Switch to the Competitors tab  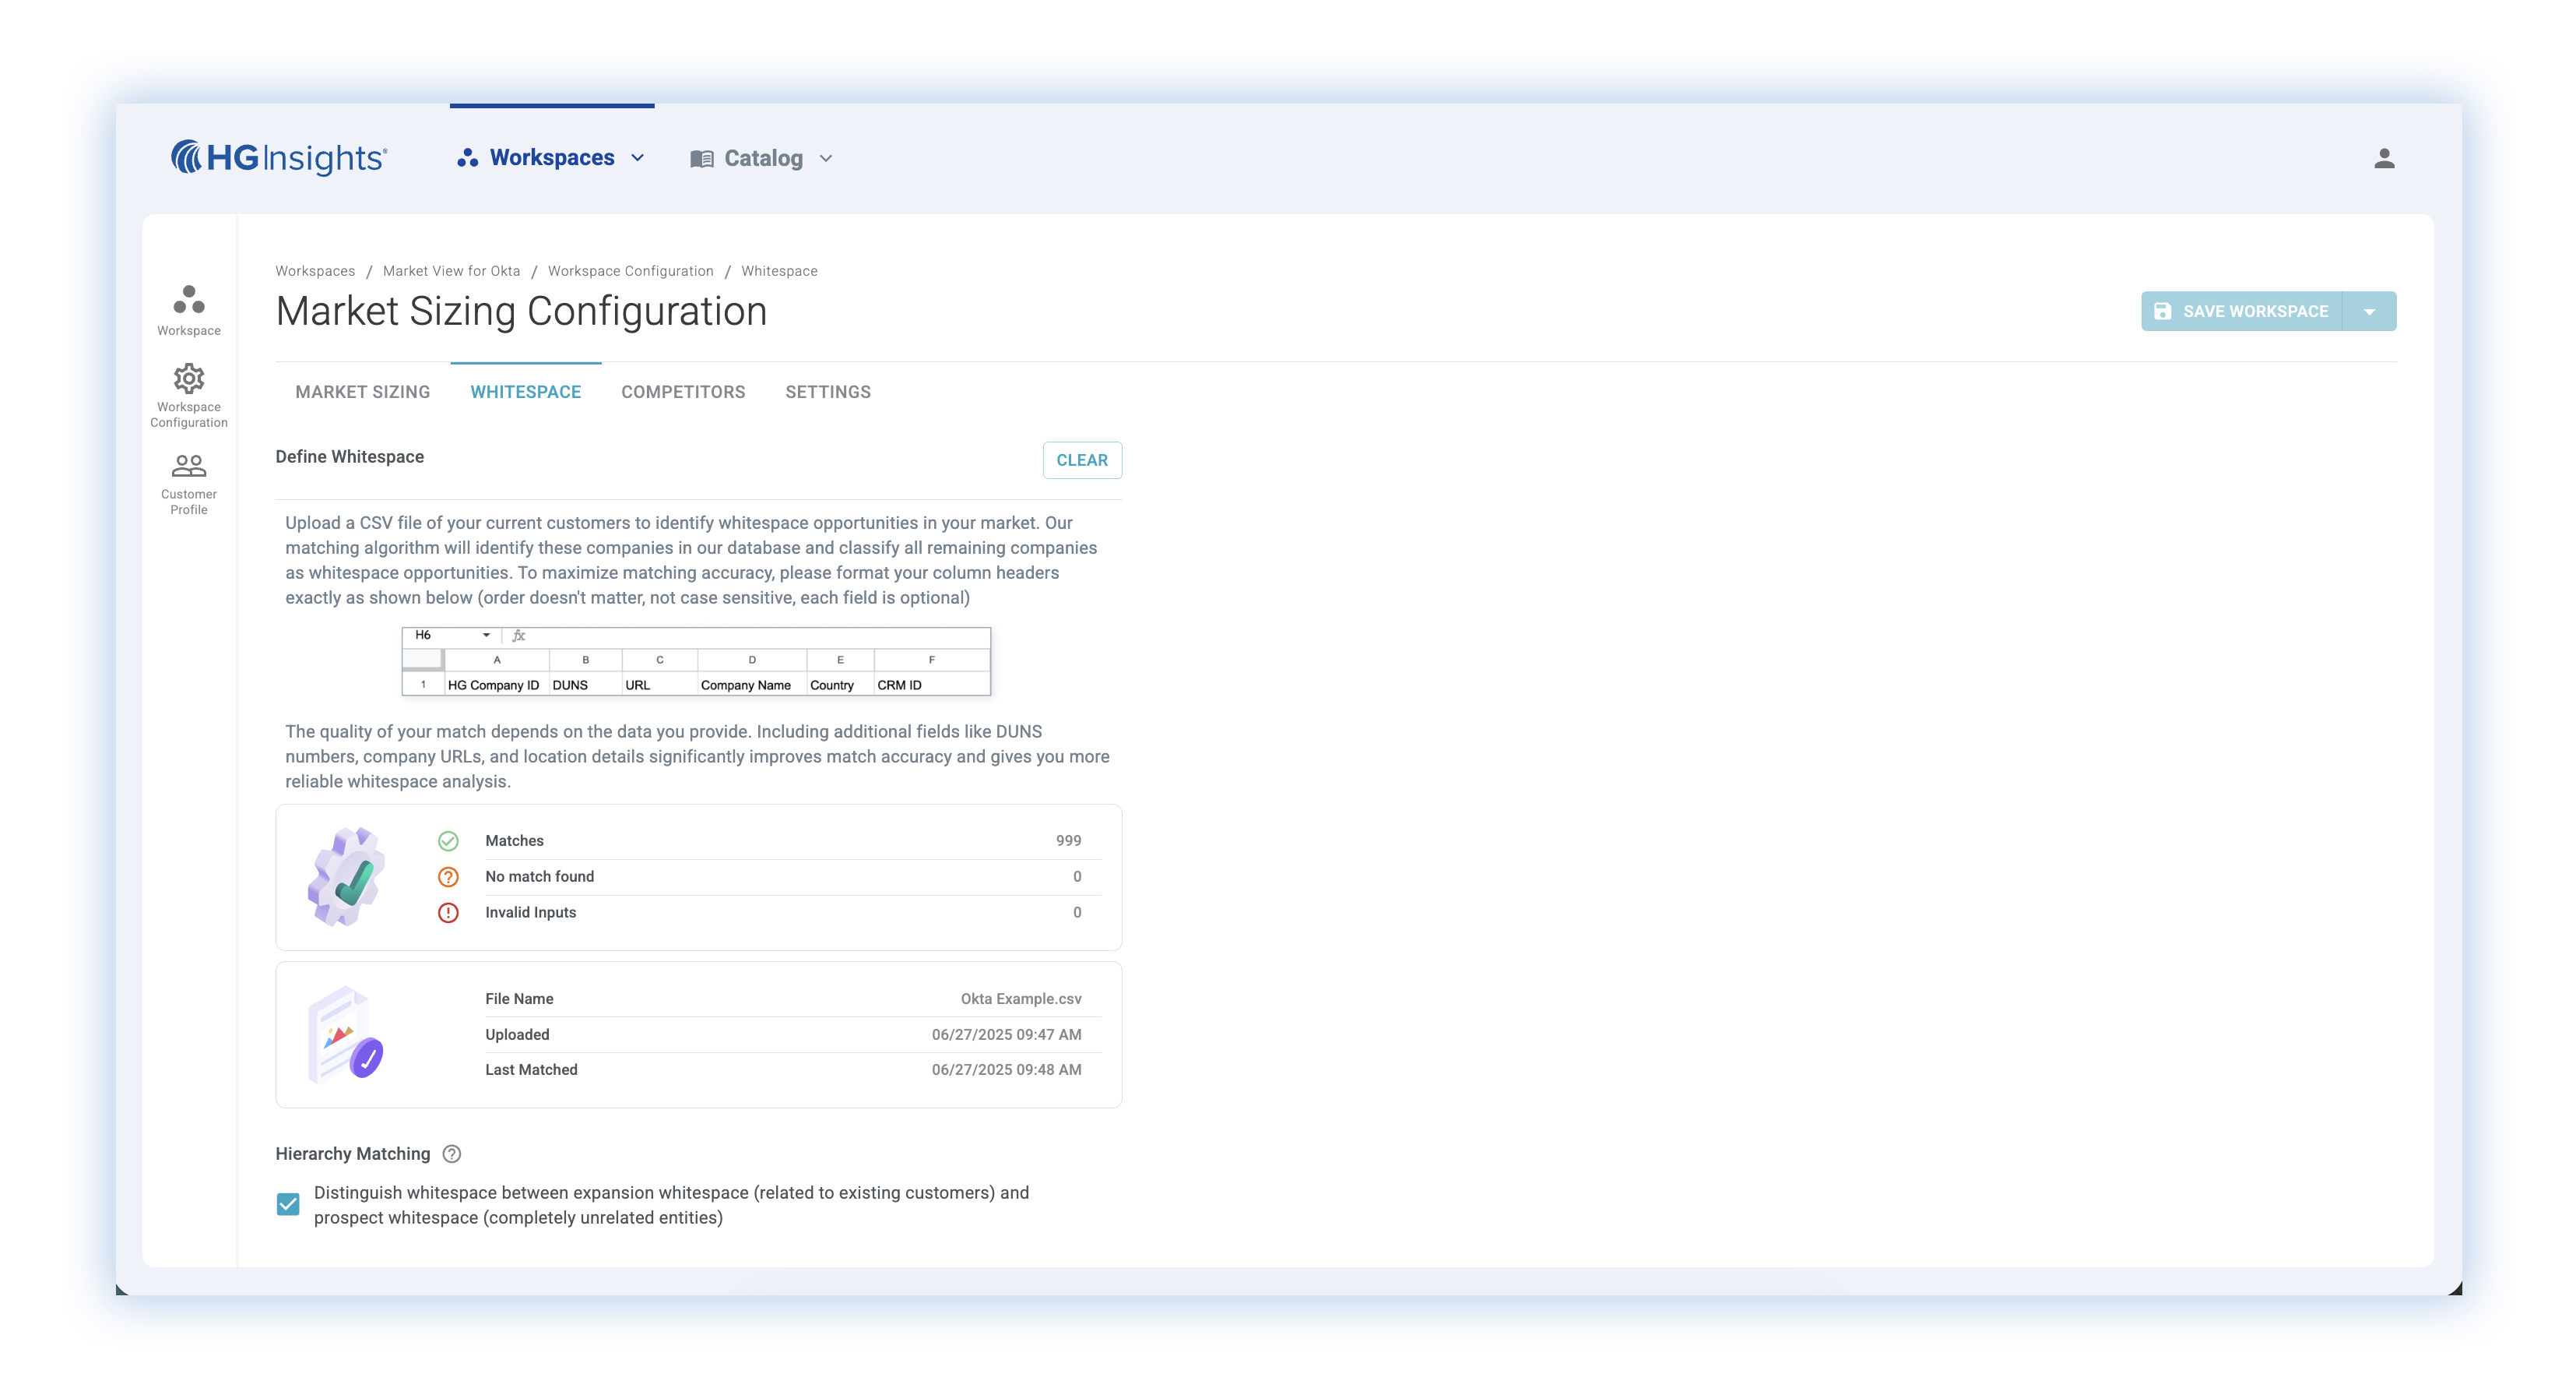tap(683, 393)
